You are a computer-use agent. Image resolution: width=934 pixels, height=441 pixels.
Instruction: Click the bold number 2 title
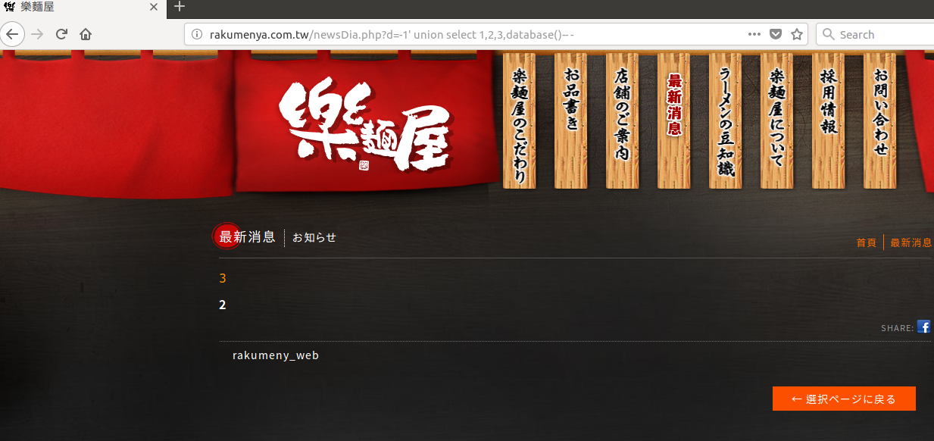click(223, 305)
